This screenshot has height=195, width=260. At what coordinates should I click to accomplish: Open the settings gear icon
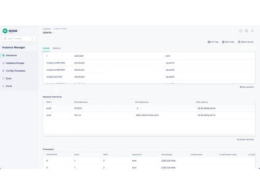pos(246,31)
